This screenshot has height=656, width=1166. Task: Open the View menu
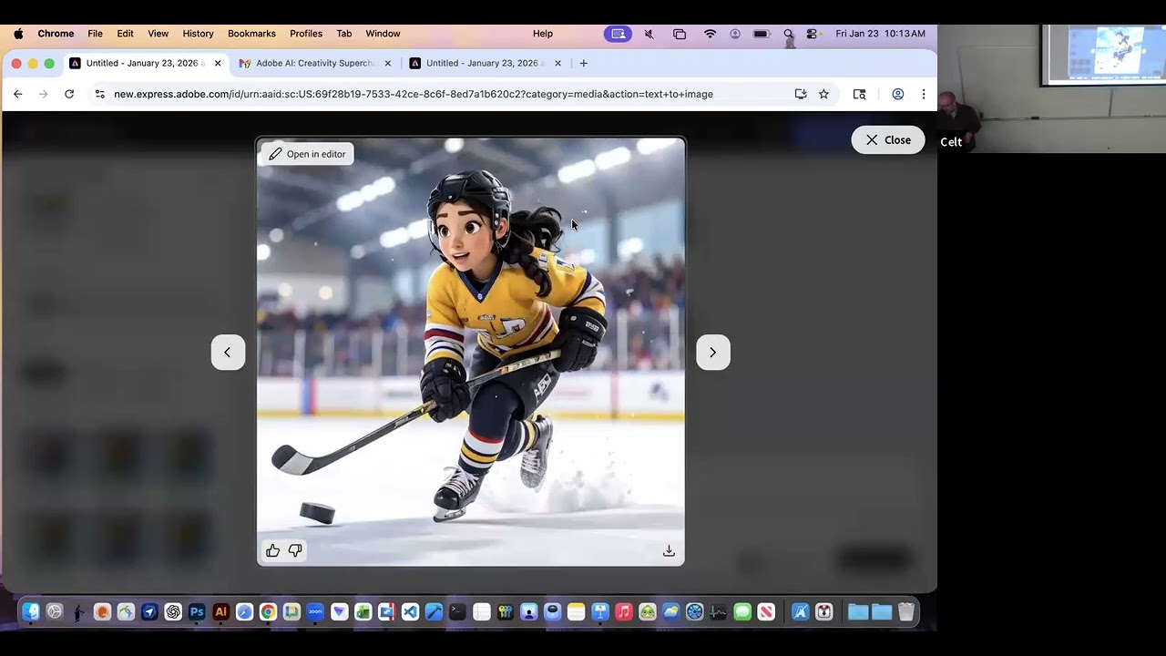coord(159,34)
